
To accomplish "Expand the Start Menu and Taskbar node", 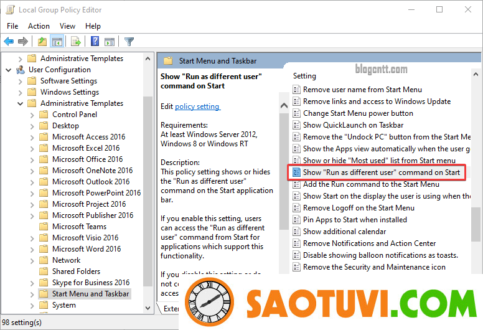I will (x=32, y=295).
